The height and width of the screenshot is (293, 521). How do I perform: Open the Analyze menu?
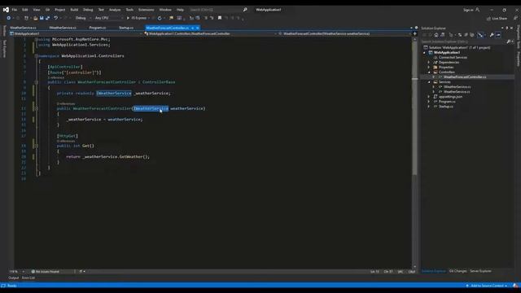point(115,10)
